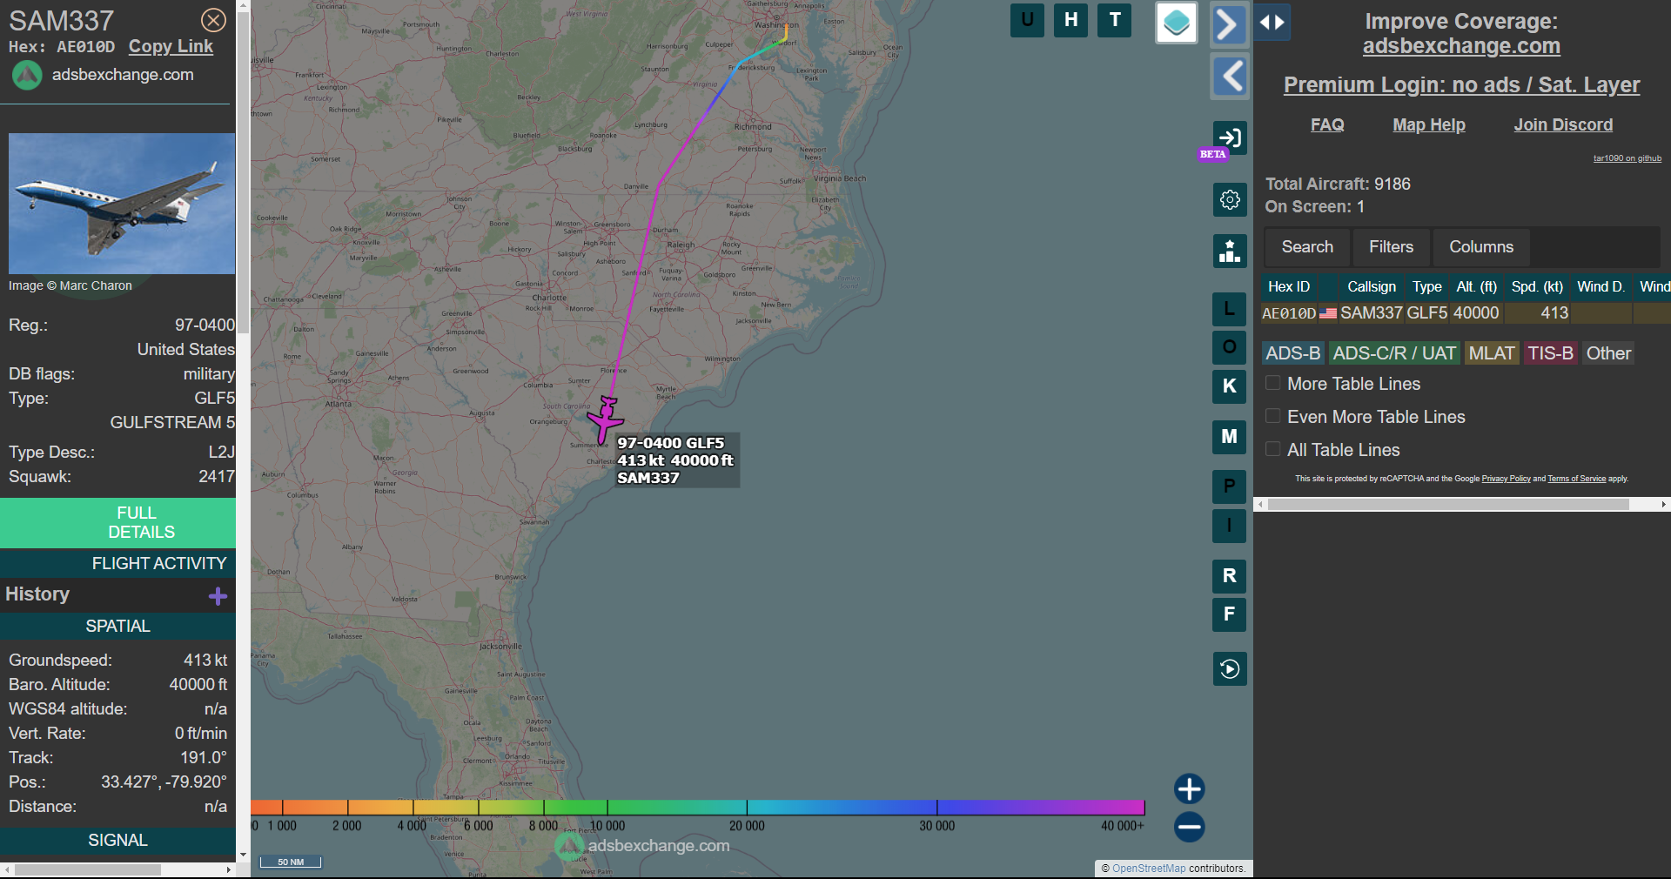1671x879 pixels.
Task: Toggle the T map button
Action: [1115, 20]
